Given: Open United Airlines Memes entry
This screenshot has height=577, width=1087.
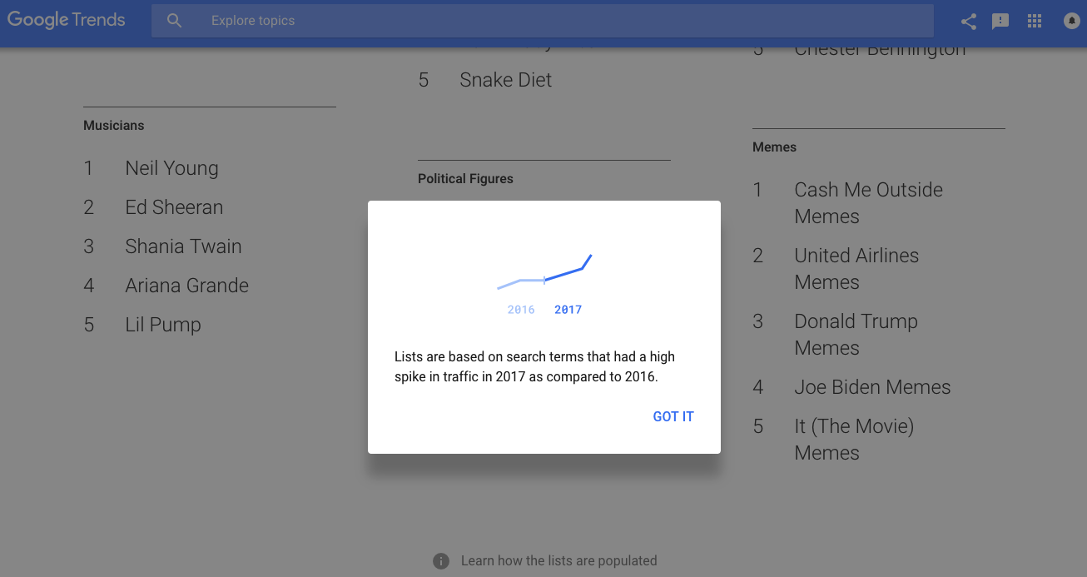Looking at the screenshot, I should (x=856, y=269).
